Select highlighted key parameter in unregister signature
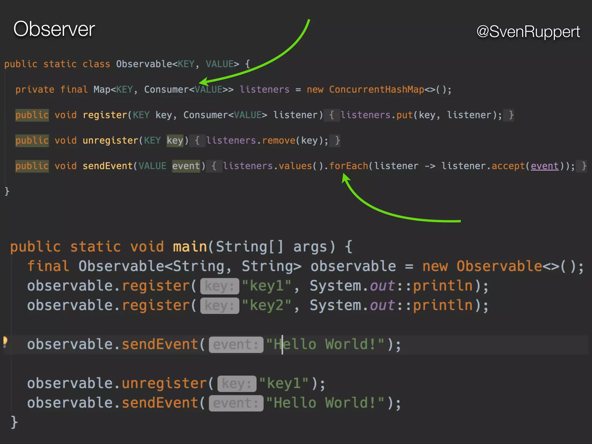Screen dimensions: 592x444 (175, 140)
